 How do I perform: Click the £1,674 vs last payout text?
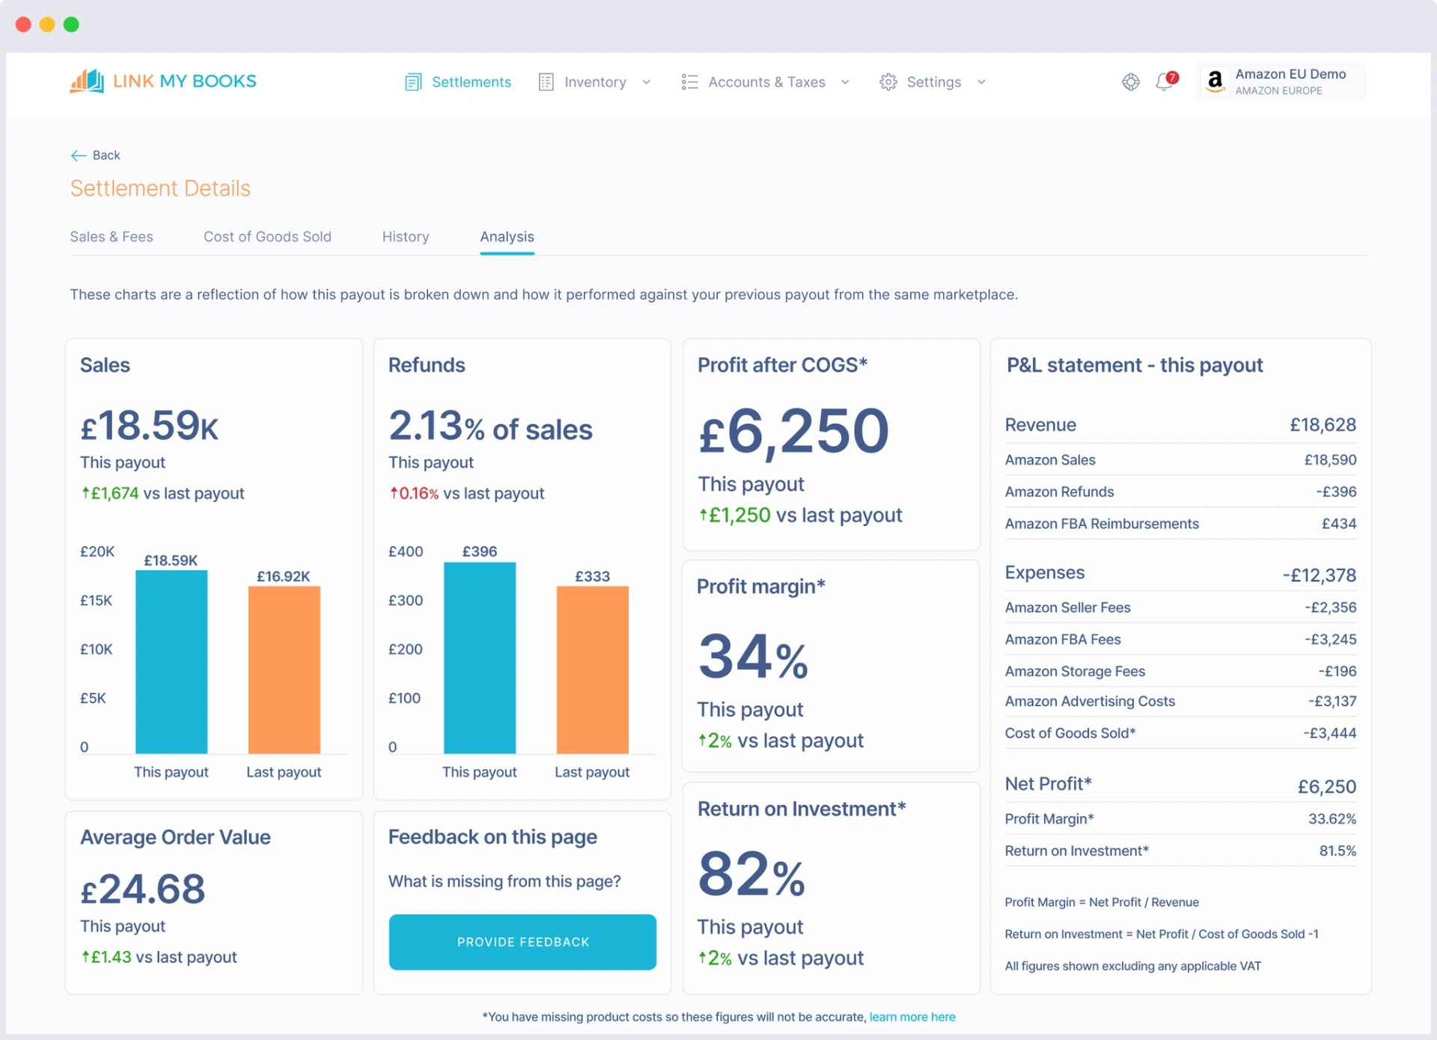pos(162,494)
